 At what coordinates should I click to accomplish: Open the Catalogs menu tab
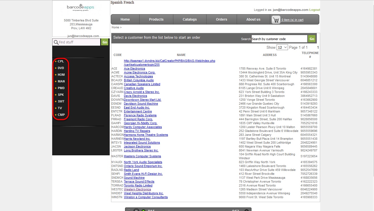point(190,19)
